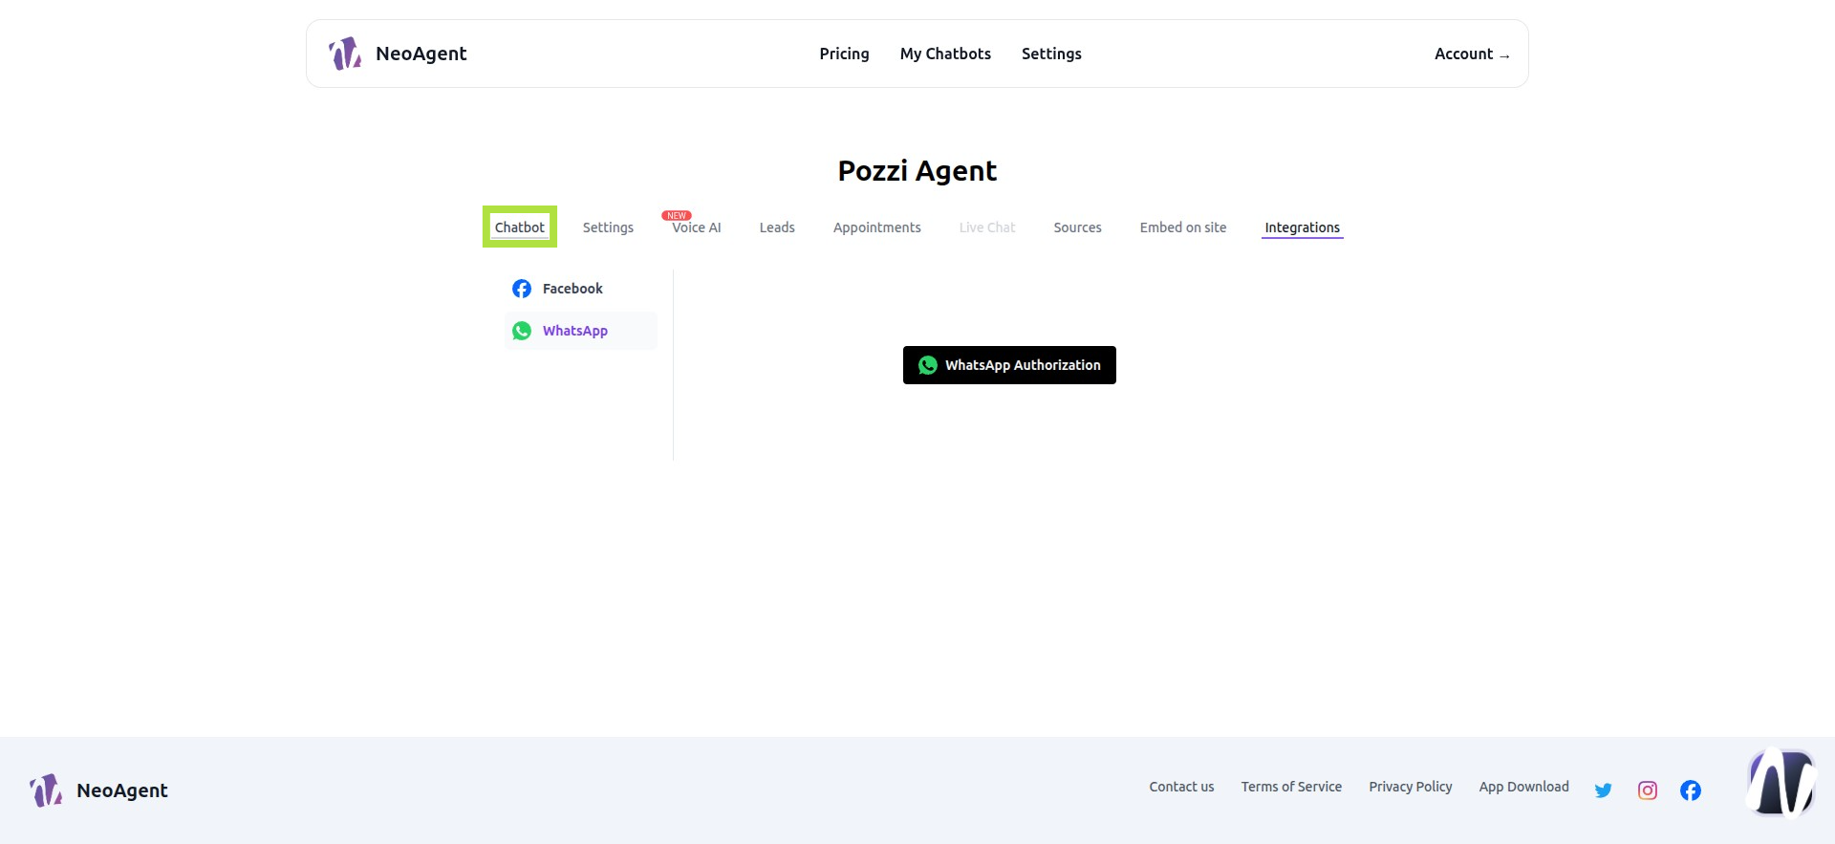Open My Chatbots page
Image resolution: width=1835 pixels, height=844 pixels.
tap(945, 54)
